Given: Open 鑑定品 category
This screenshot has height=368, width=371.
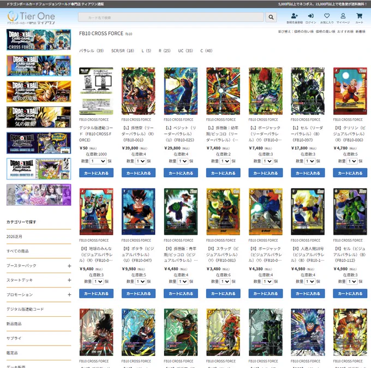Looking at the screenshot, I should click(x=12, y=353).
